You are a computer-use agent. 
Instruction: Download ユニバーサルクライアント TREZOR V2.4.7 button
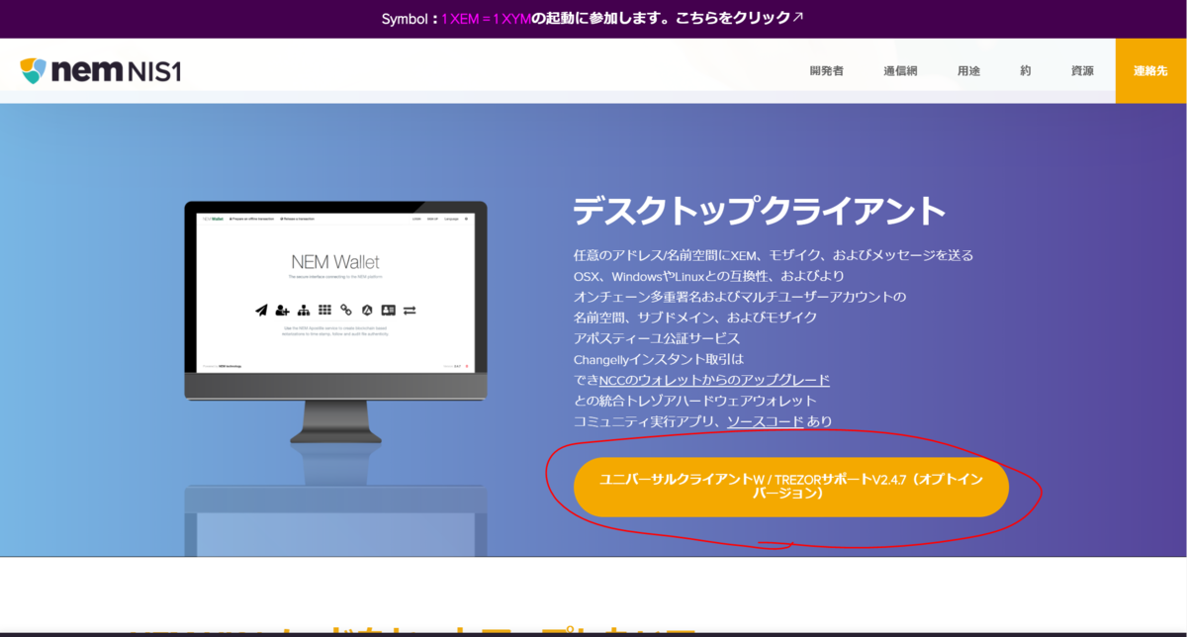(x=791, y=486)
